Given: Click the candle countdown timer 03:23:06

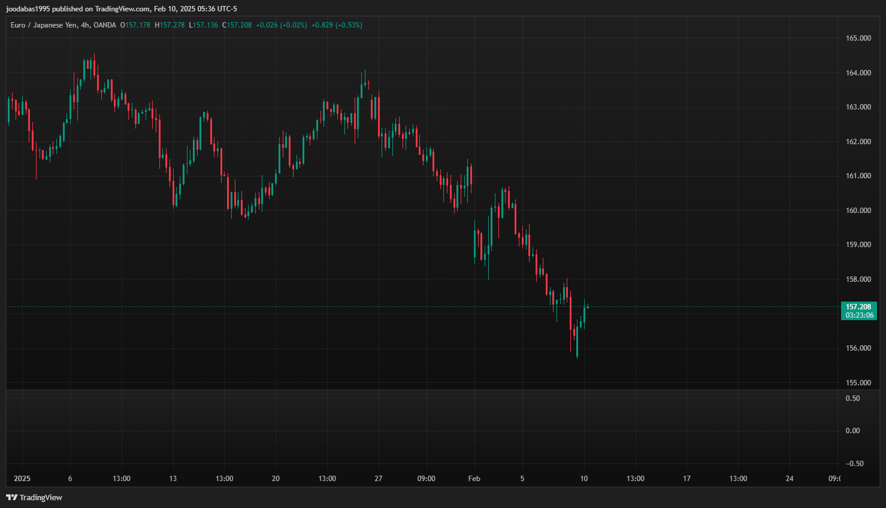Looking at the screenshot, I should tap(859, 315).
